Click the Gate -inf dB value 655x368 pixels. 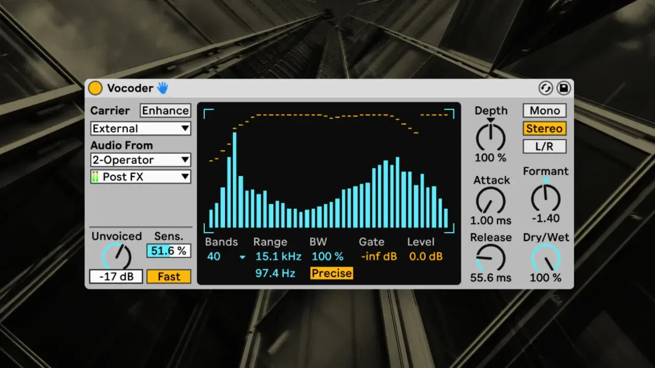click(379, 257)
